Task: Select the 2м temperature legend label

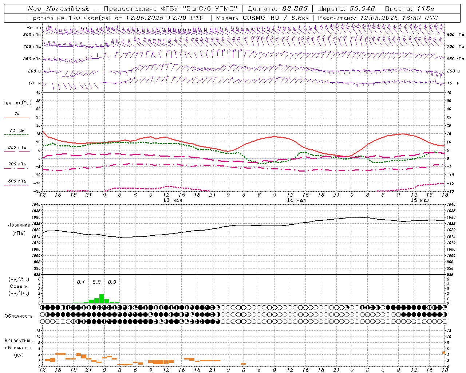Action: pos(17,114)
